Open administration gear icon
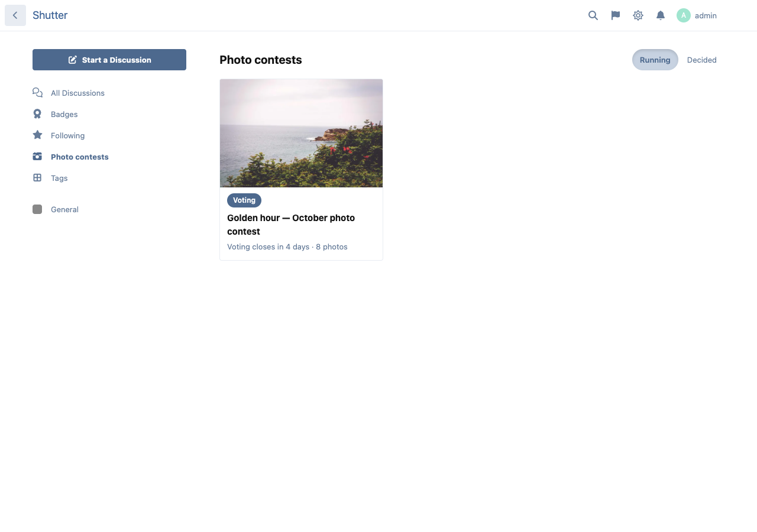This screenshot has width=757, height=532. click(638, 15)
